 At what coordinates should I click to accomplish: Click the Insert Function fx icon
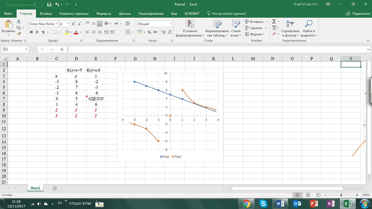[x=62, y=49]
